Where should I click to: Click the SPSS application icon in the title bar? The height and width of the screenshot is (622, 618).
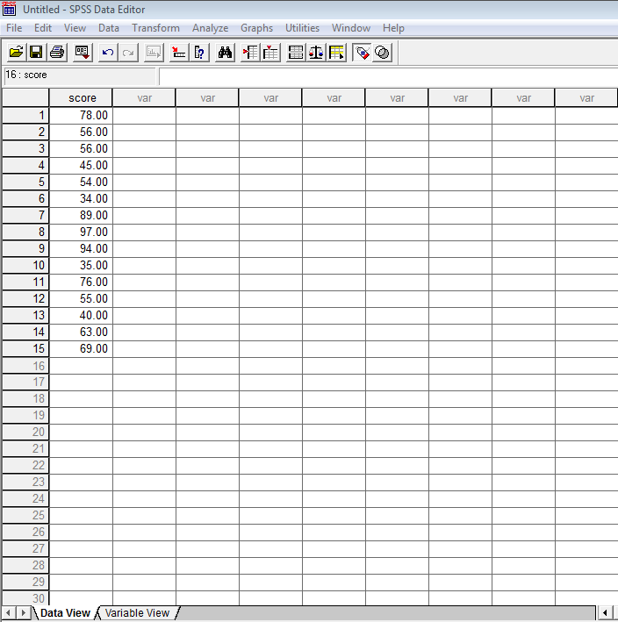coord(9,9)
